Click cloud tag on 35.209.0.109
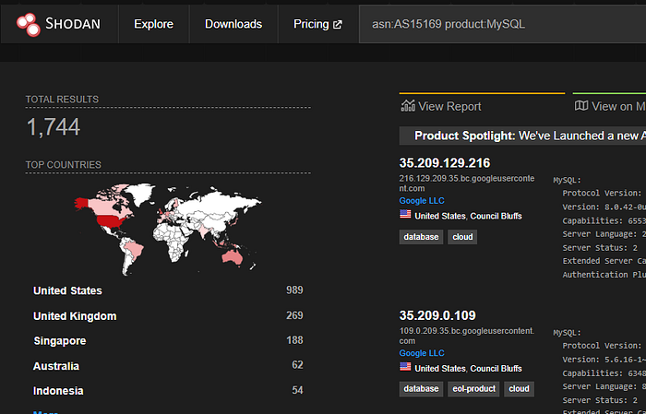Image resolution: width=646 pixels, height=414 pixels. [519, 389]
